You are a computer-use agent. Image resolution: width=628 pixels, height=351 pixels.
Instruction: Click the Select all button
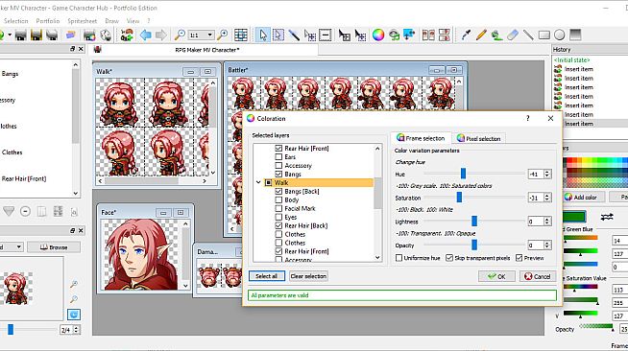tap(266, 276)
